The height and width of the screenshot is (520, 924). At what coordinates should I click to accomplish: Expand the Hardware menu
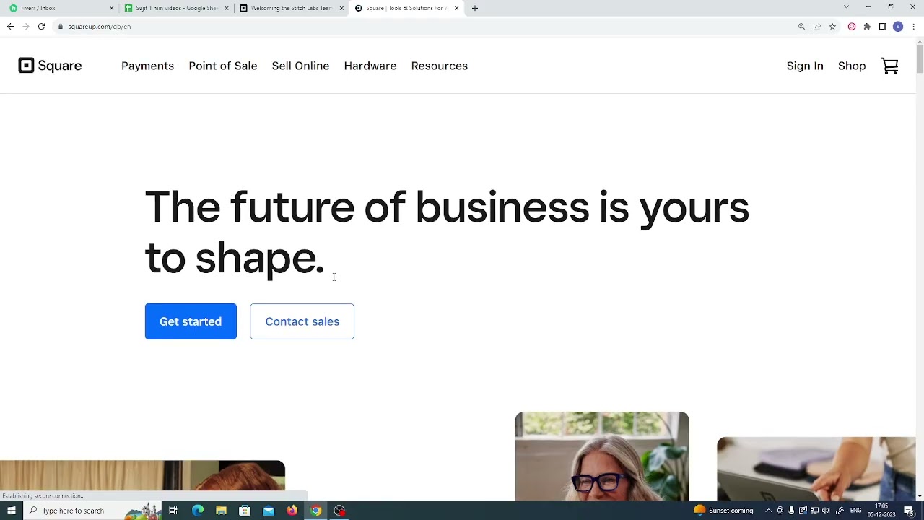tap(370, 66)
